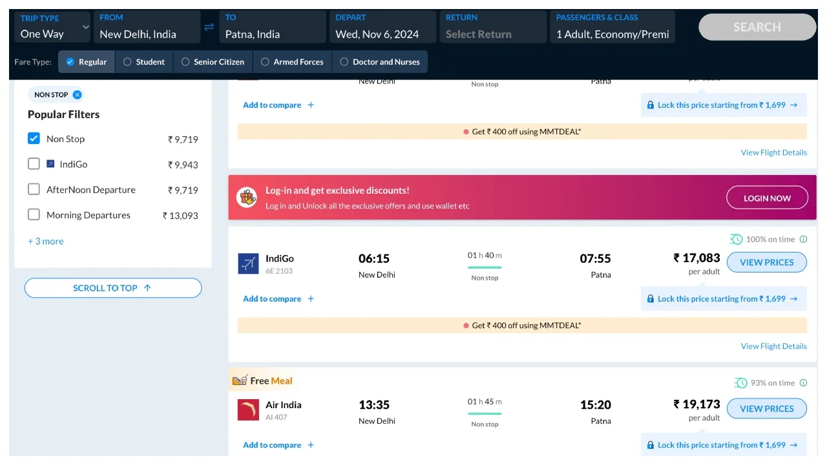Click AI 407 flight number
The height and width of the screenshot is (465, 827).
(x=277, y=417)
